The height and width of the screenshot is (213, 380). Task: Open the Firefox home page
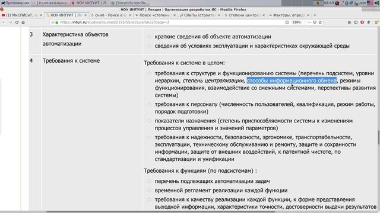point(23,22)
